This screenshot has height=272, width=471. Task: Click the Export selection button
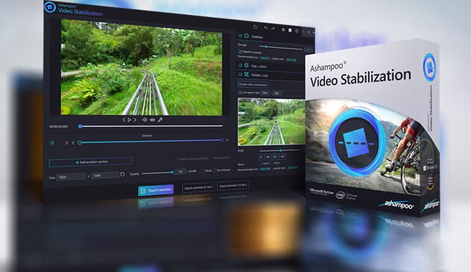tap(156, 190)
